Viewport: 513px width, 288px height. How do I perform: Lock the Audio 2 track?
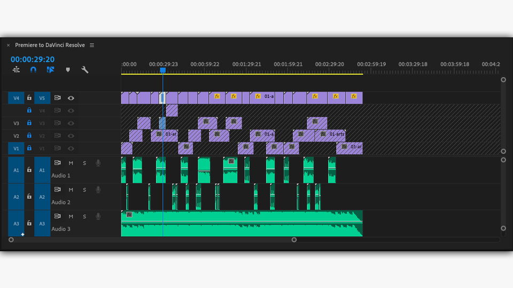[29, 197]
